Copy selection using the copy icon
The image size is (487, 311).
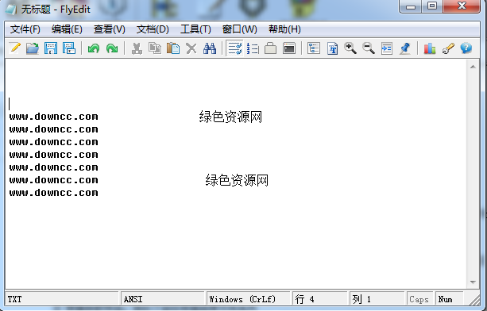click(155, 48)
